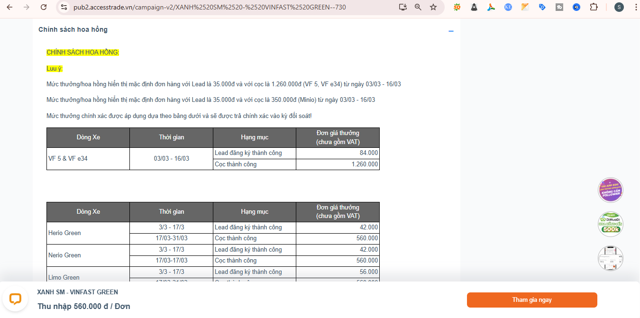Click the Thu nhập 560.000 đ / Đơn text

coord(84,307)
